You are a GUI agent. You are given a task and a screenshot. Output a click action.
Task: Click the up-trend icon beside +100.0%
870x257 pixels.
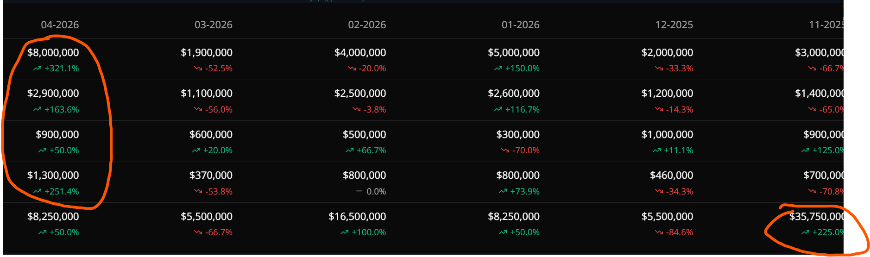pos(344,232)
